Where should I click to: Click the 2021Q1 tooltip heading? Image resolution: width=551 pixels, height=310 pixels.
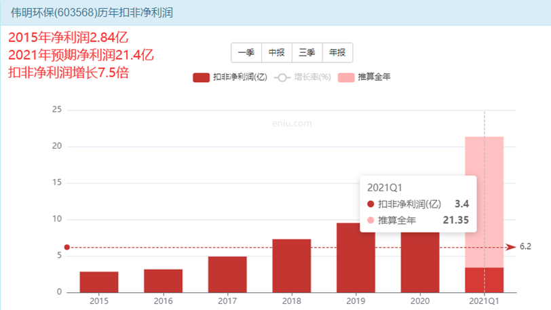click(x=385, y=188)
